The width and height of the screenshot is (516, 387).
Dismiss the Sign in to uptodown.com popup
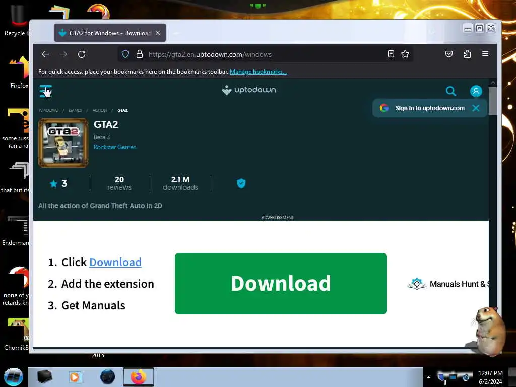click(x=476, y=108)
